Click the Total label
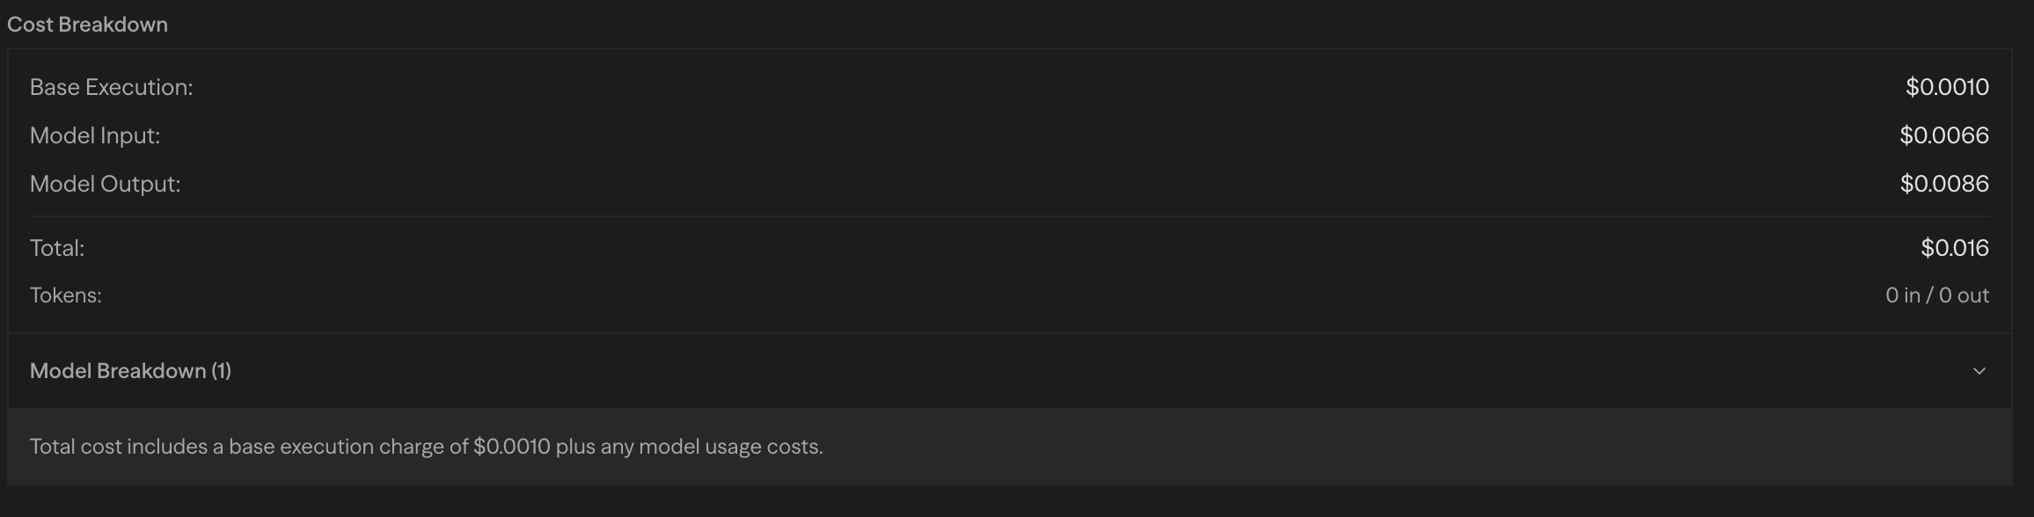Image resolution: width=2034 pixels, height=517 pixels. coord(57,248)
